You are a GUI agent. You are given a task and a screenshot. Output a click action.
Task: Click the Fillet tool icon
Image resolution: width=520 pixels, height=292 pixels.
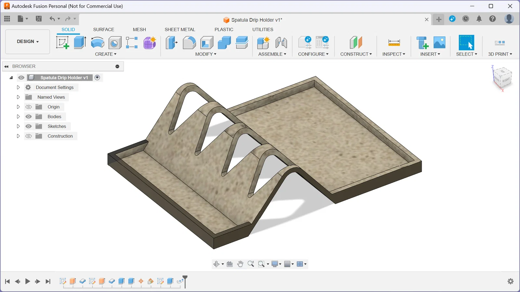pos(189,43)
